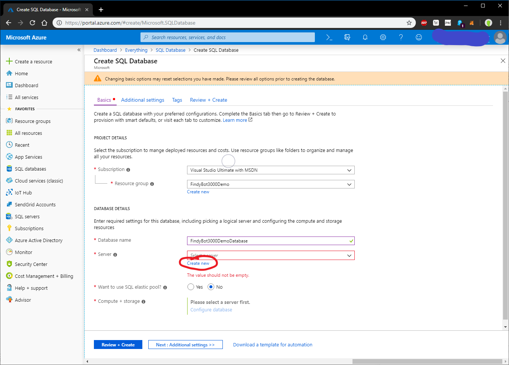This screenshot has height=365, width=509.
Task: Click the Azure Active Directory icon
Action: click(9, 240)
